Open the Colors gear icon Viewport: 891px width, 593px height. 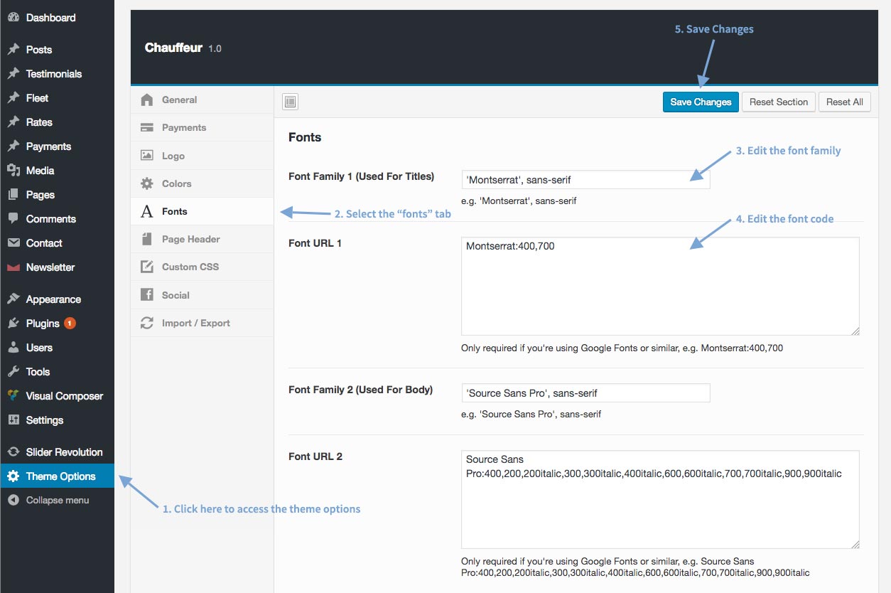tap(147, 183)
